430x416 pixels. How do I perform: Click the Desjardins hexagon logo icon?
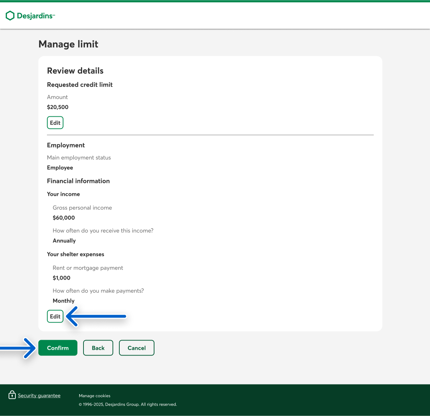10,16
